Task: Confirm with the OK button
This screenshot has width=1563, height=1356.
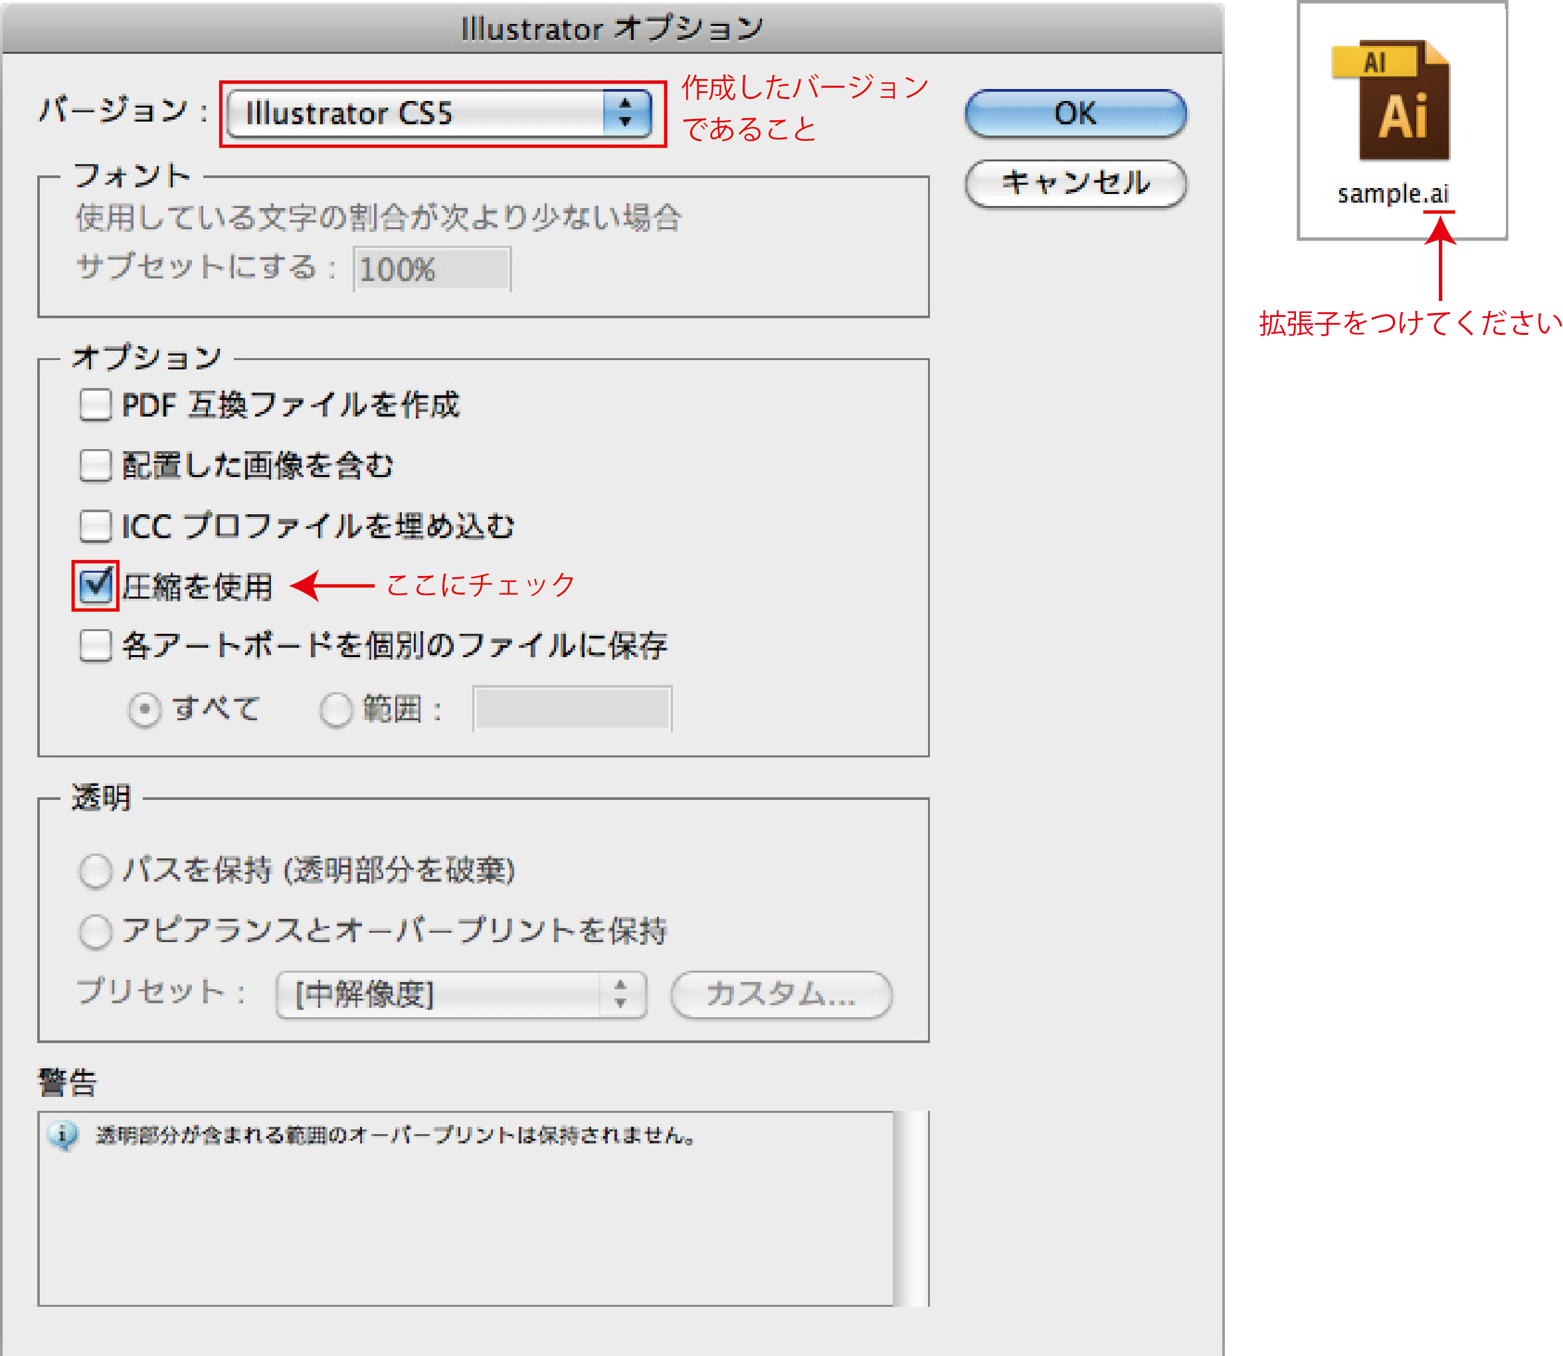Action: pos(1075,114)
